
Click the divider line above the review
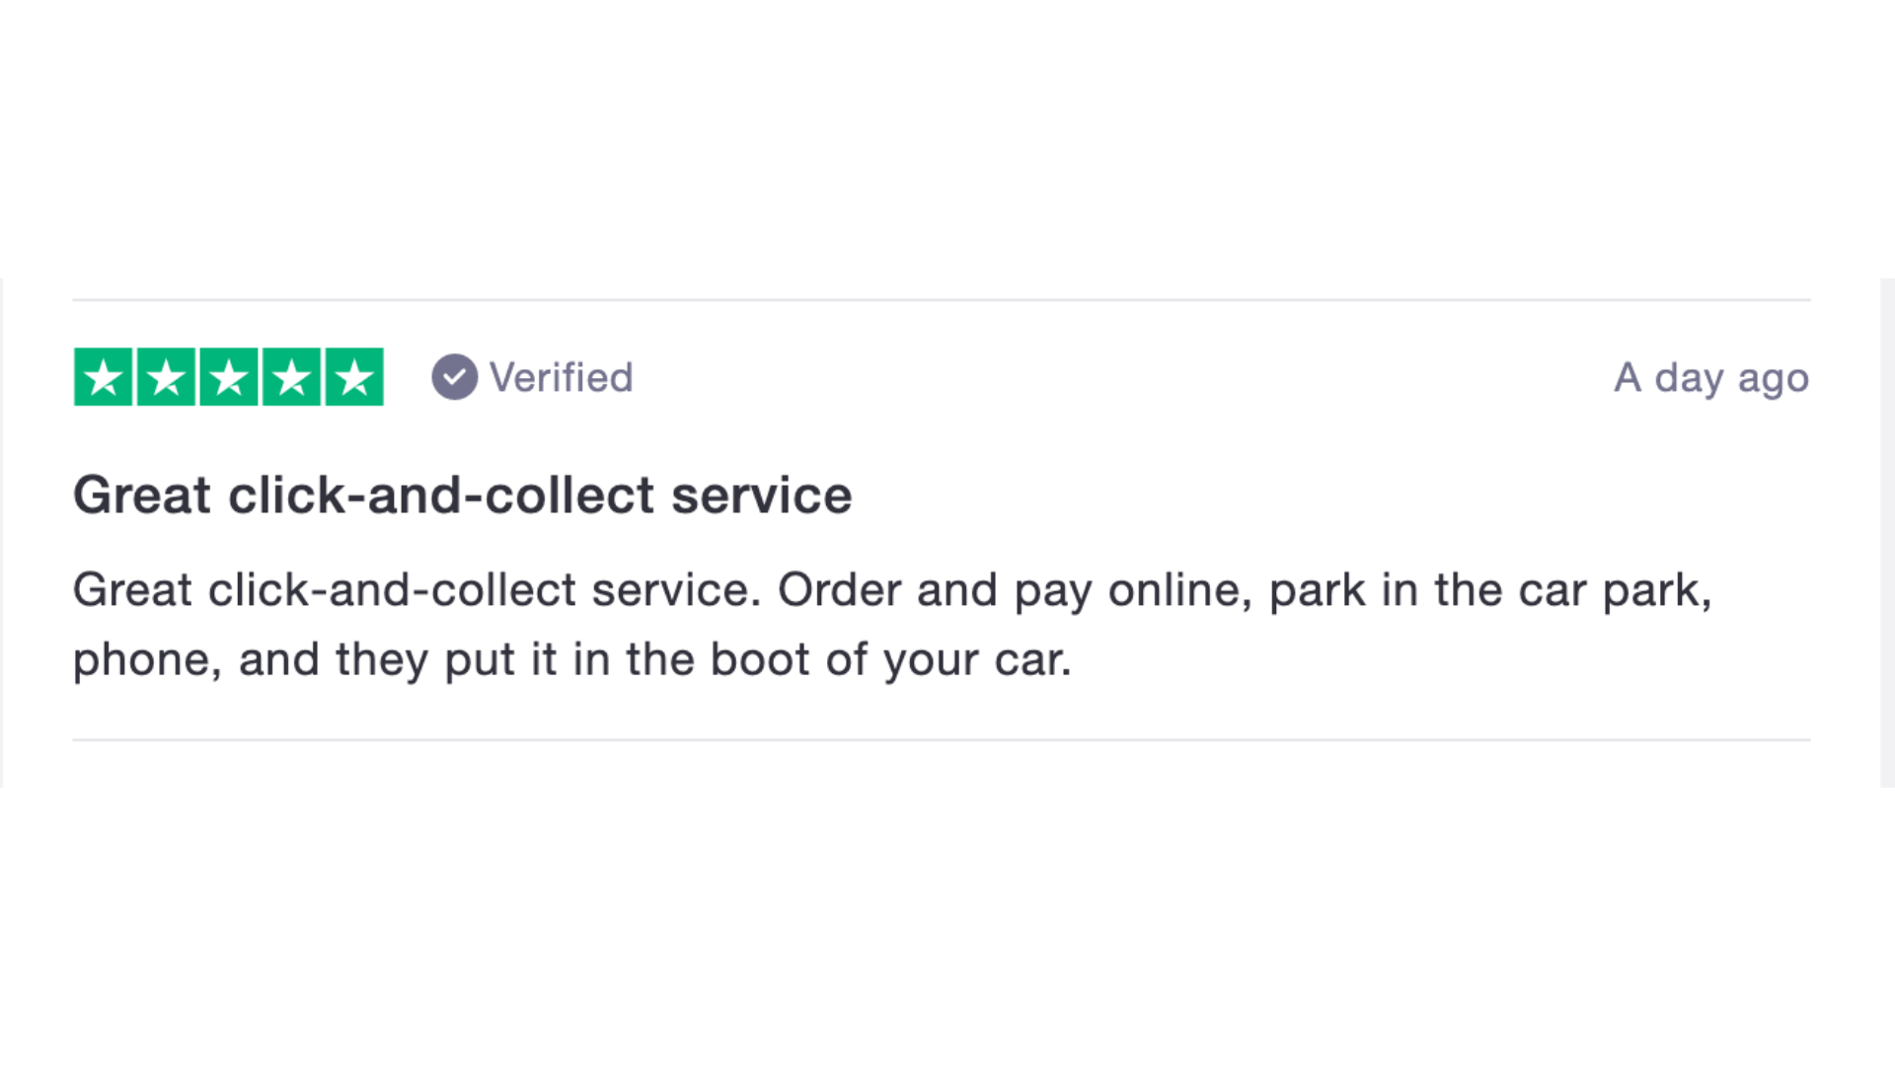pyautogui.click(x=942, y=299)
